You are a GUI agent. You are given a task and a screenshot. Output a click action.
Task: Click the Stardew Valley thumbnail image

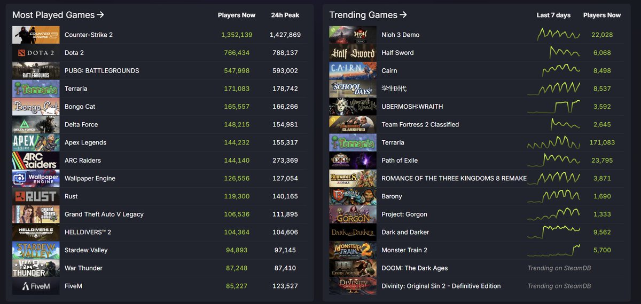click(x=36, y=250)
